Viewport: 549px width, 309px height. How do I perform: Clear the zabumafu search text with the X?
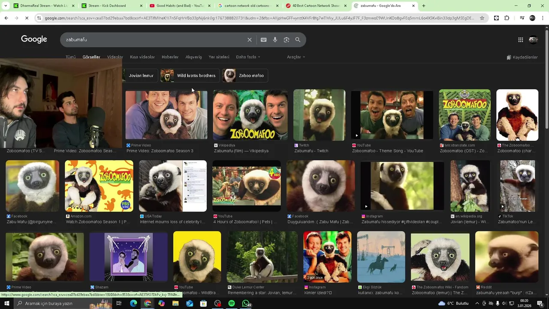[x=250, y=39]
